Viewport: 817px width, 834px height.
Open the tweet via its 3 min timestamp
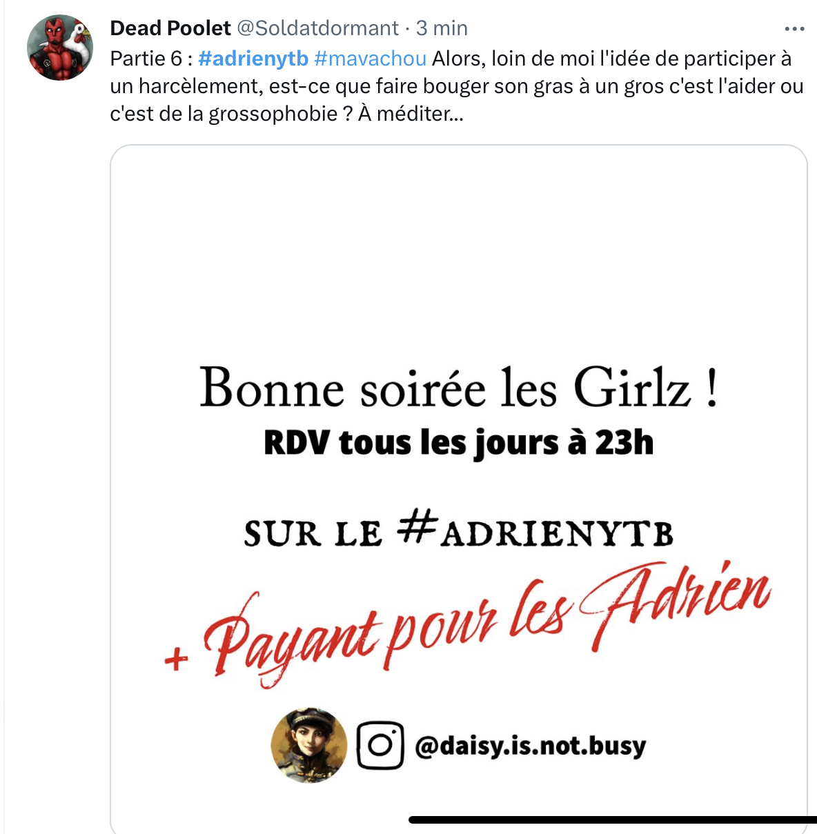442,28
